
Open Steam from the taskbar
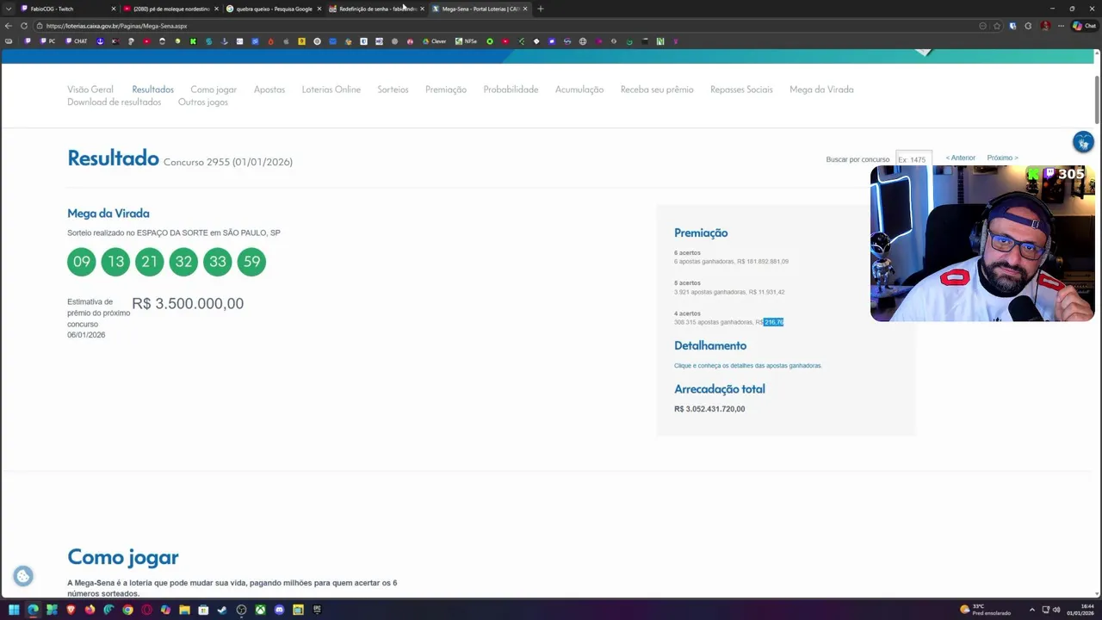tap(222, 611)
